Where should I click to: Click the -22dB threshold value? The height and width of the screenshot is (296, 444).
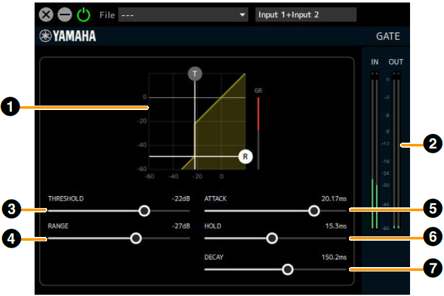180,199
